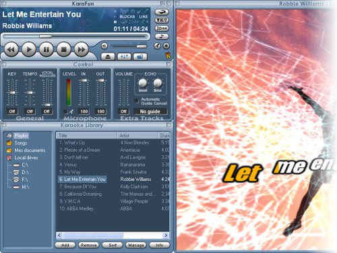Open the C:\ drive node
This screenshot has width=337, height=253.
pos(25,165)
